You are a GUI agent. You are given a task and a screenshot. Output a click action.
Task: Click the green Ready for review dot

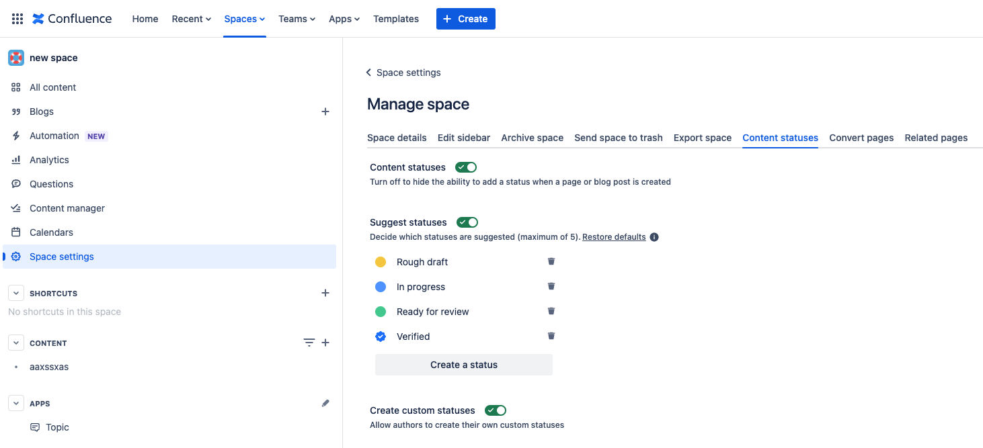click(x=381, y=312)
